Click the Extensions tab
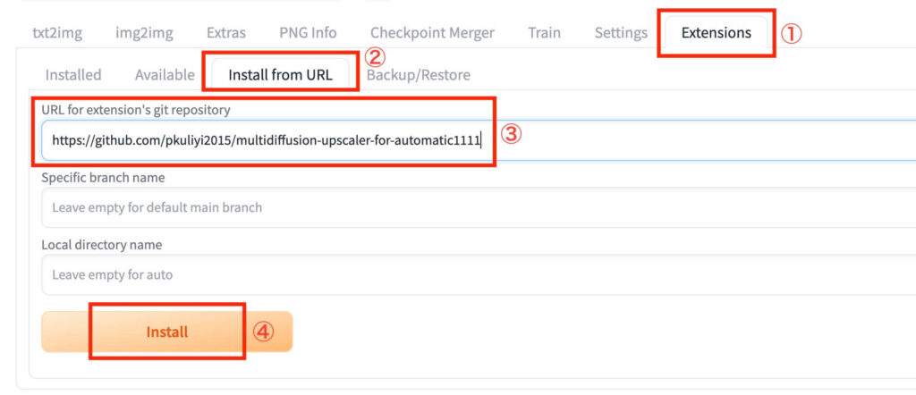Image resolution: width=916 pixels, height=395 pixels. coord(716,33)
